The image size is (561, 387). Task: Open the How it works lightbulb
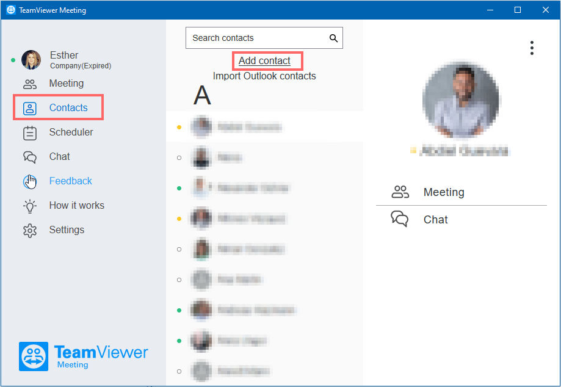pyautogui.click(x=30, y=206)
